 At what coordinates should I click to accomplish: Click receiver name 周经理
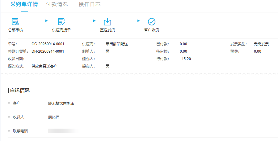(54, 117)
